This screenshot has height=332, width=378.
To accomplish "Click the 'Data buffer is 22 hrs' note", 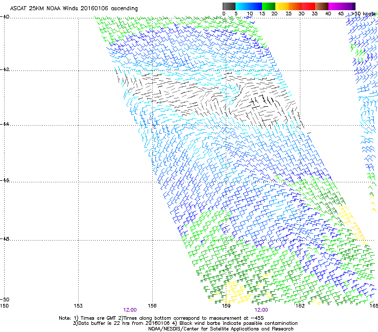I will pos(185,323).
